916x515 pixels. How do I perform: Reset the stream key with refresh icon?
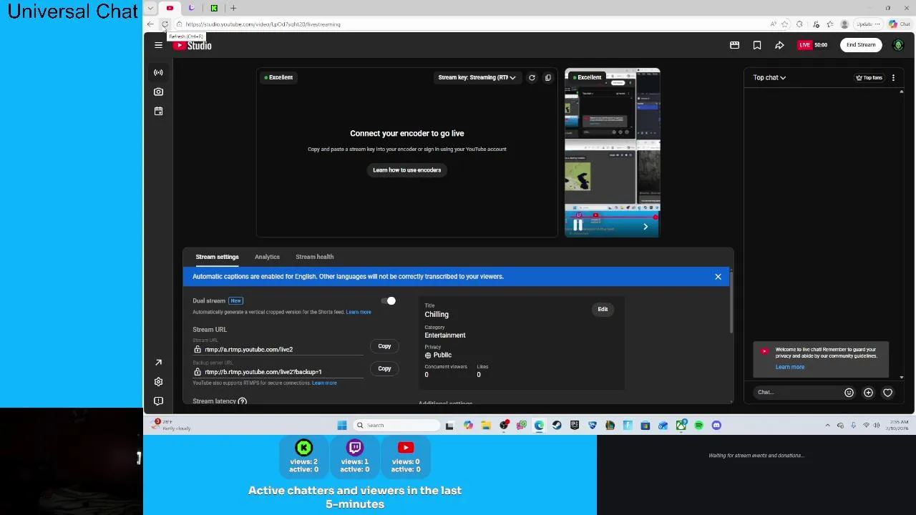(x=532, y=77)
